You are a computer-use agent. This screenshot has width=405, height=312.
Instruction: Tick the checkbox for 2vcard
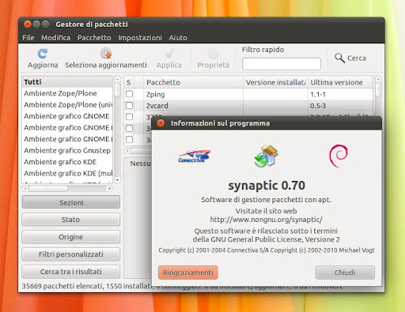click(x=129, y=105)
